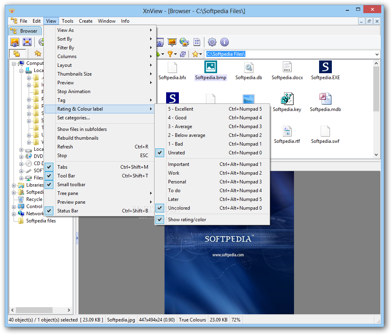The height and width of the screenshot is (335, 392).
Task: Click the folders tree tab icon
Action: click(17, 53)
